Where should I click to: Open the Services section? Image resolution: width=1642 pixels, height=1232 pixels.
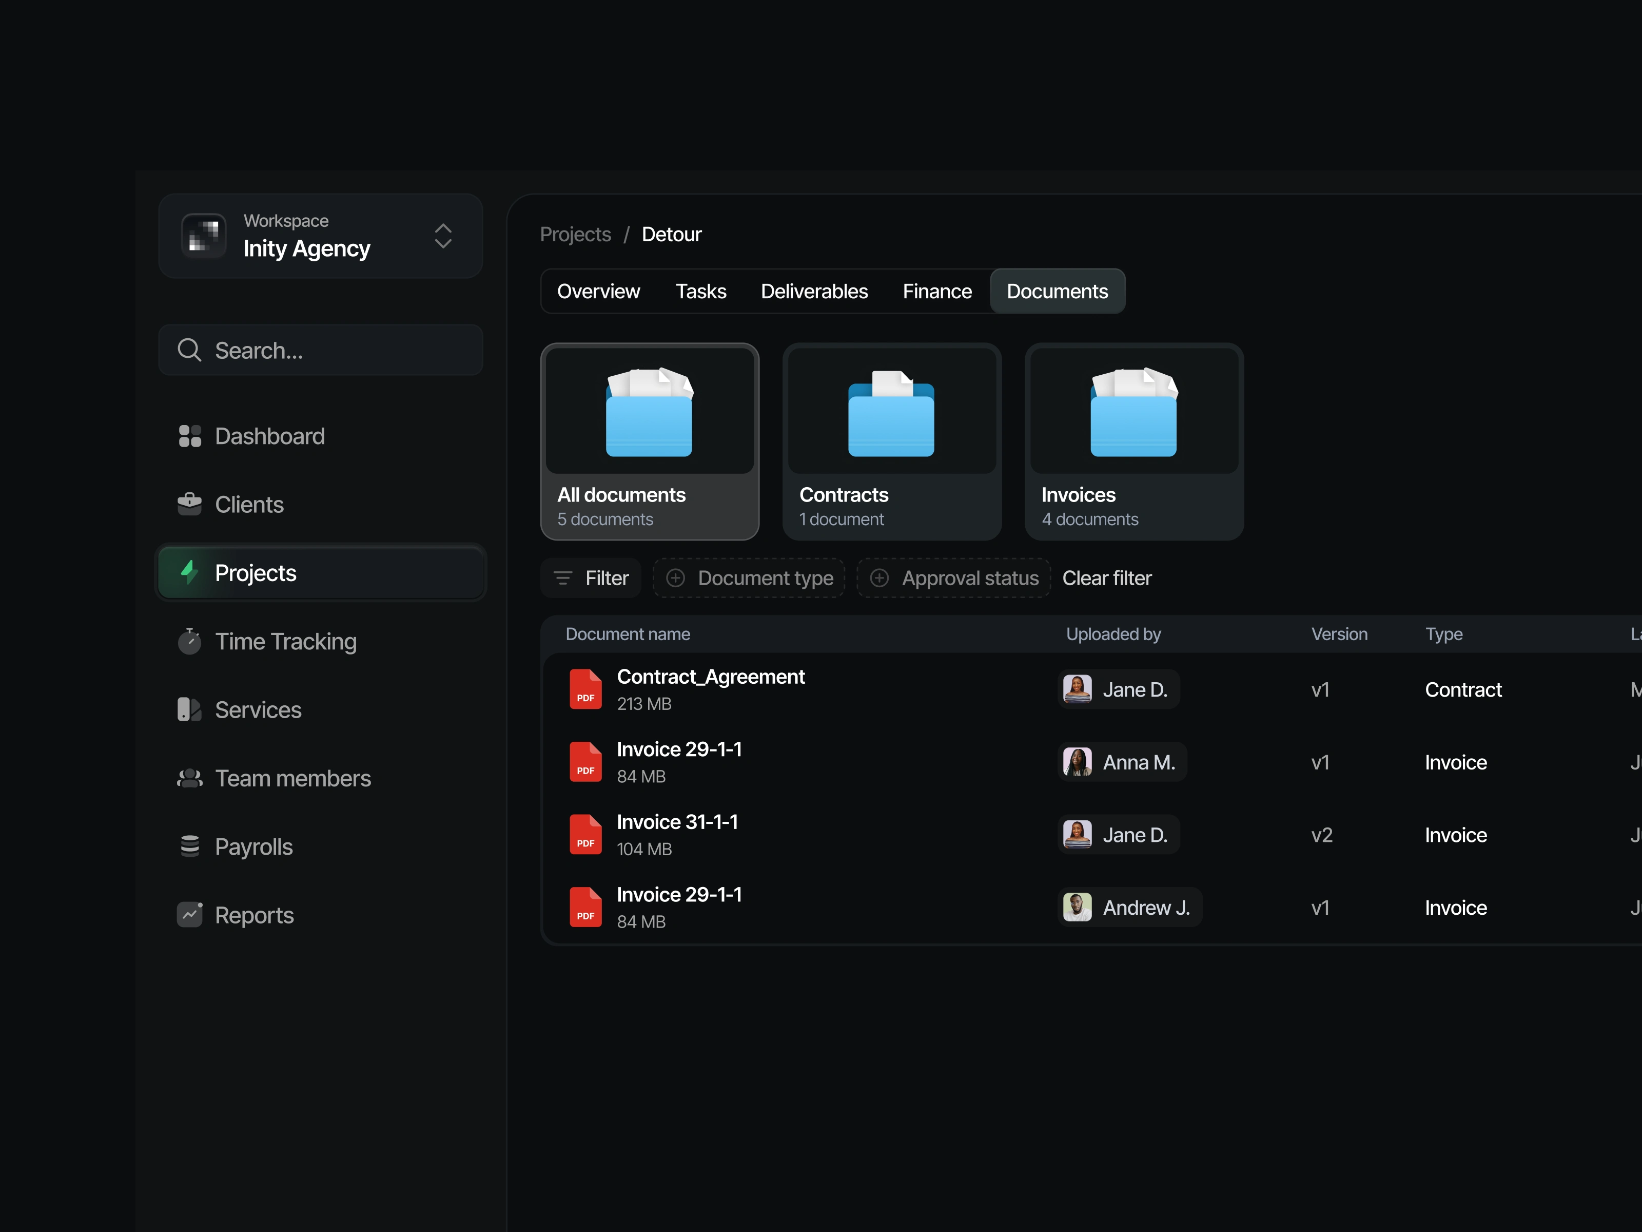tap(321, 709)
